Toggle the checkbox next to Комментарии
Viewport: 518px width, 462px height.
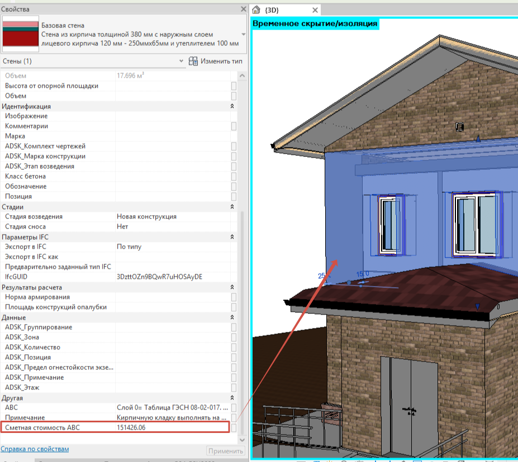pos(234,126)
